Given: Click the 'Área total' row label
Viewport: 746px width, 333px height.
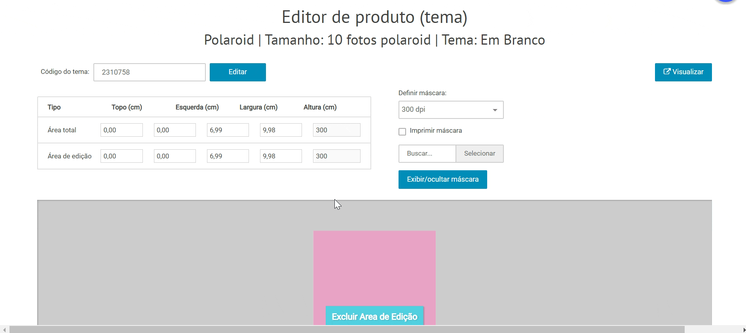Looking at the screenshot, I should (x=62, y=130).
